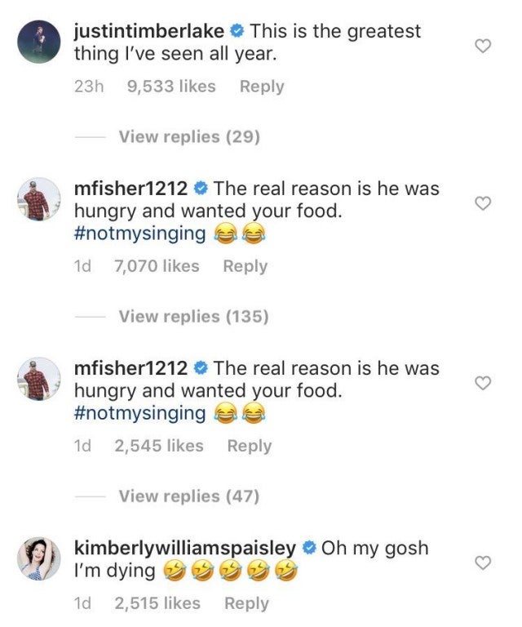Viewport: 522px width, 627px height.
Task: Click the verified badge beside kimberlywilliamspaisley
Action: point(309,547)
